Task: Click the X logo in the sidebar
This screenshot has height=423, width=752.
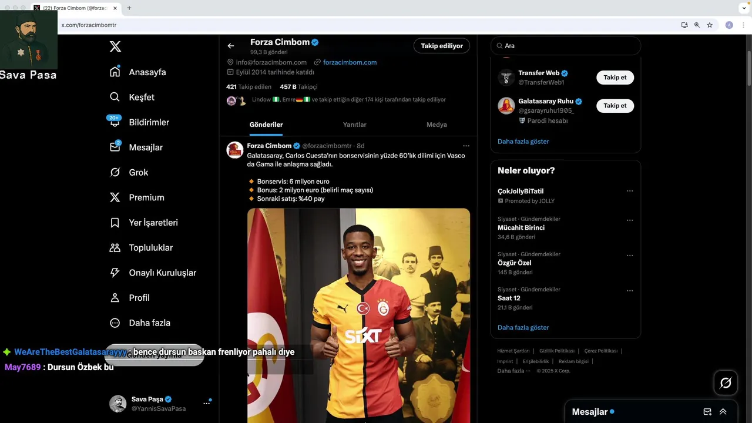Action: (x=115, y=47)
